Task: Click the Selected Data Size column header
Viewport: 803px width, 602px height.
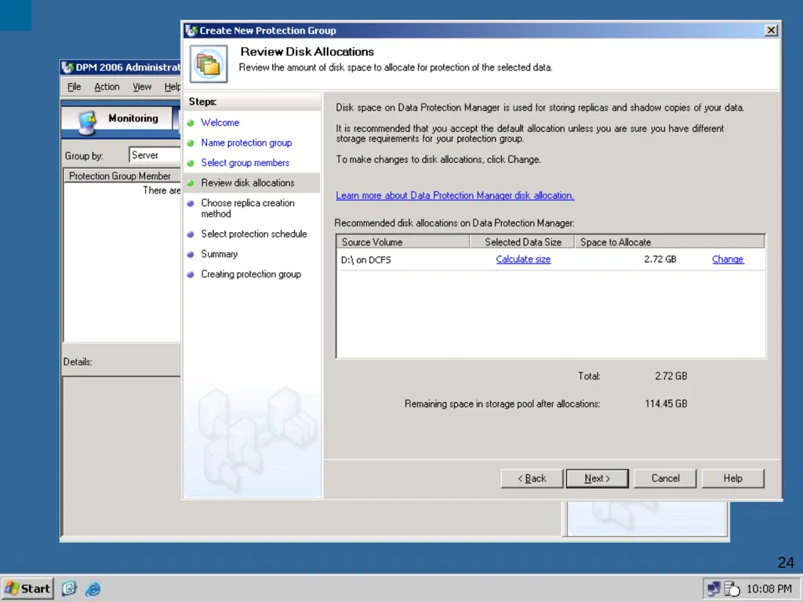Action: click(522, 242)
